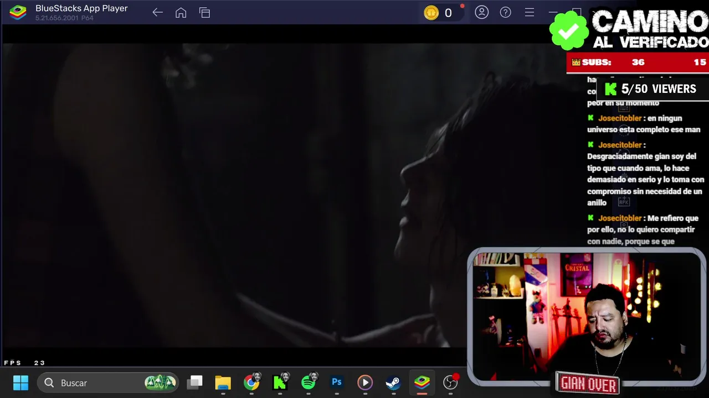Screen dimensions: 709x398
Task: Open BlueStacks help question mark icon
Action: coord(506,12)
